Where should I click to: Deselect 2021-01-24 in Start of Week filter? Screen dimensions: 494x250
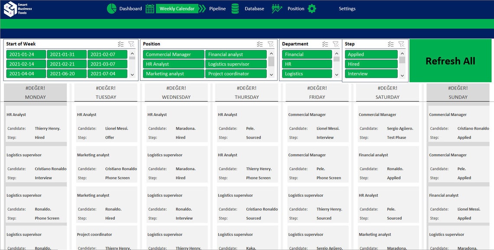[26, 54]
